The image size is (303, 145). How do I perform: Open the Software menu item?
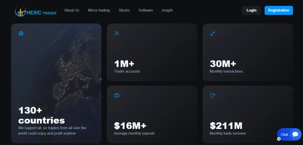pyautogui.click(x=146, y=10)
